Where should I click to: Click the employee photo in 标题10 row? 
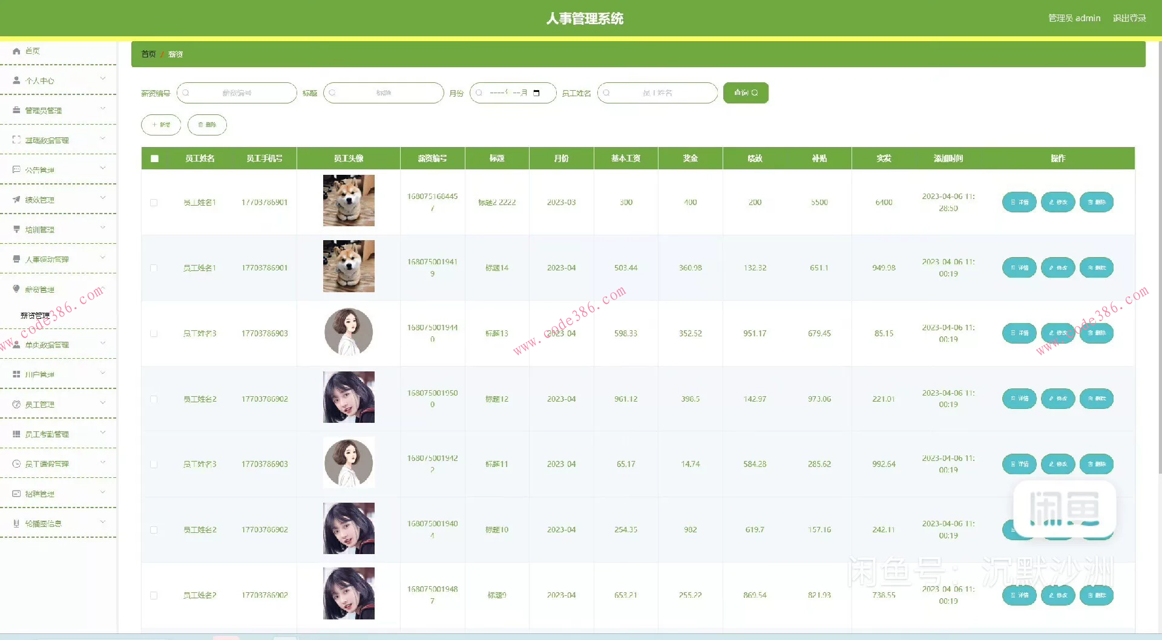point(349,528)
